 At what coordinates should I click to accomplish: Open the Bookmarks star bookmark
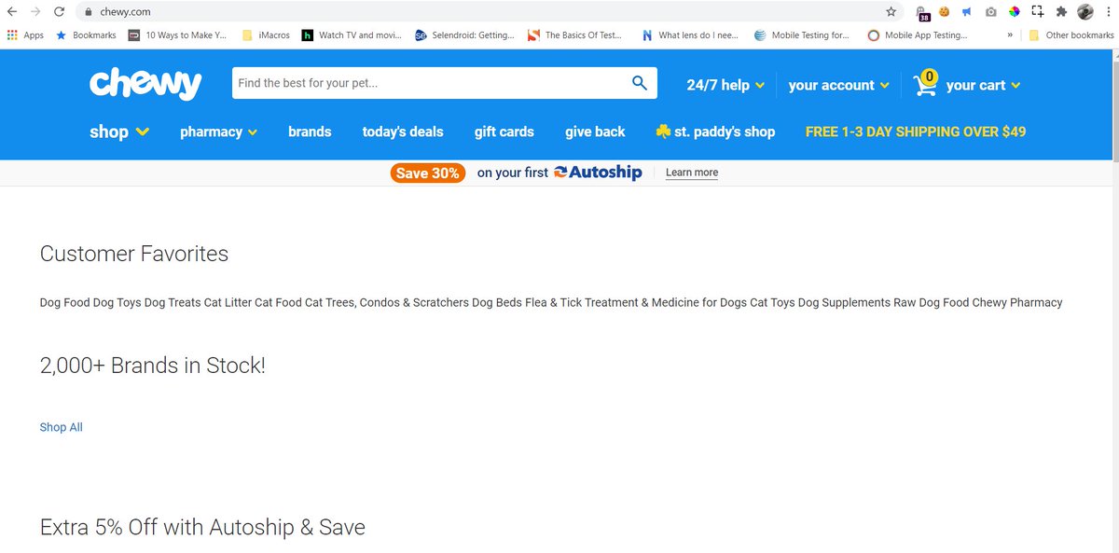click(86, 35)
